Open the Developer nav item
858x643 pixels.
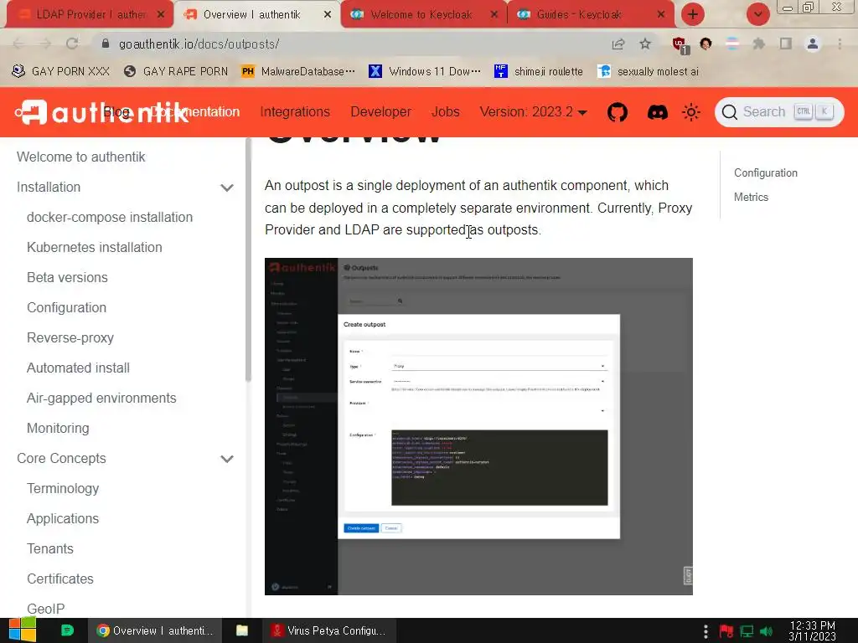(381, 112)
